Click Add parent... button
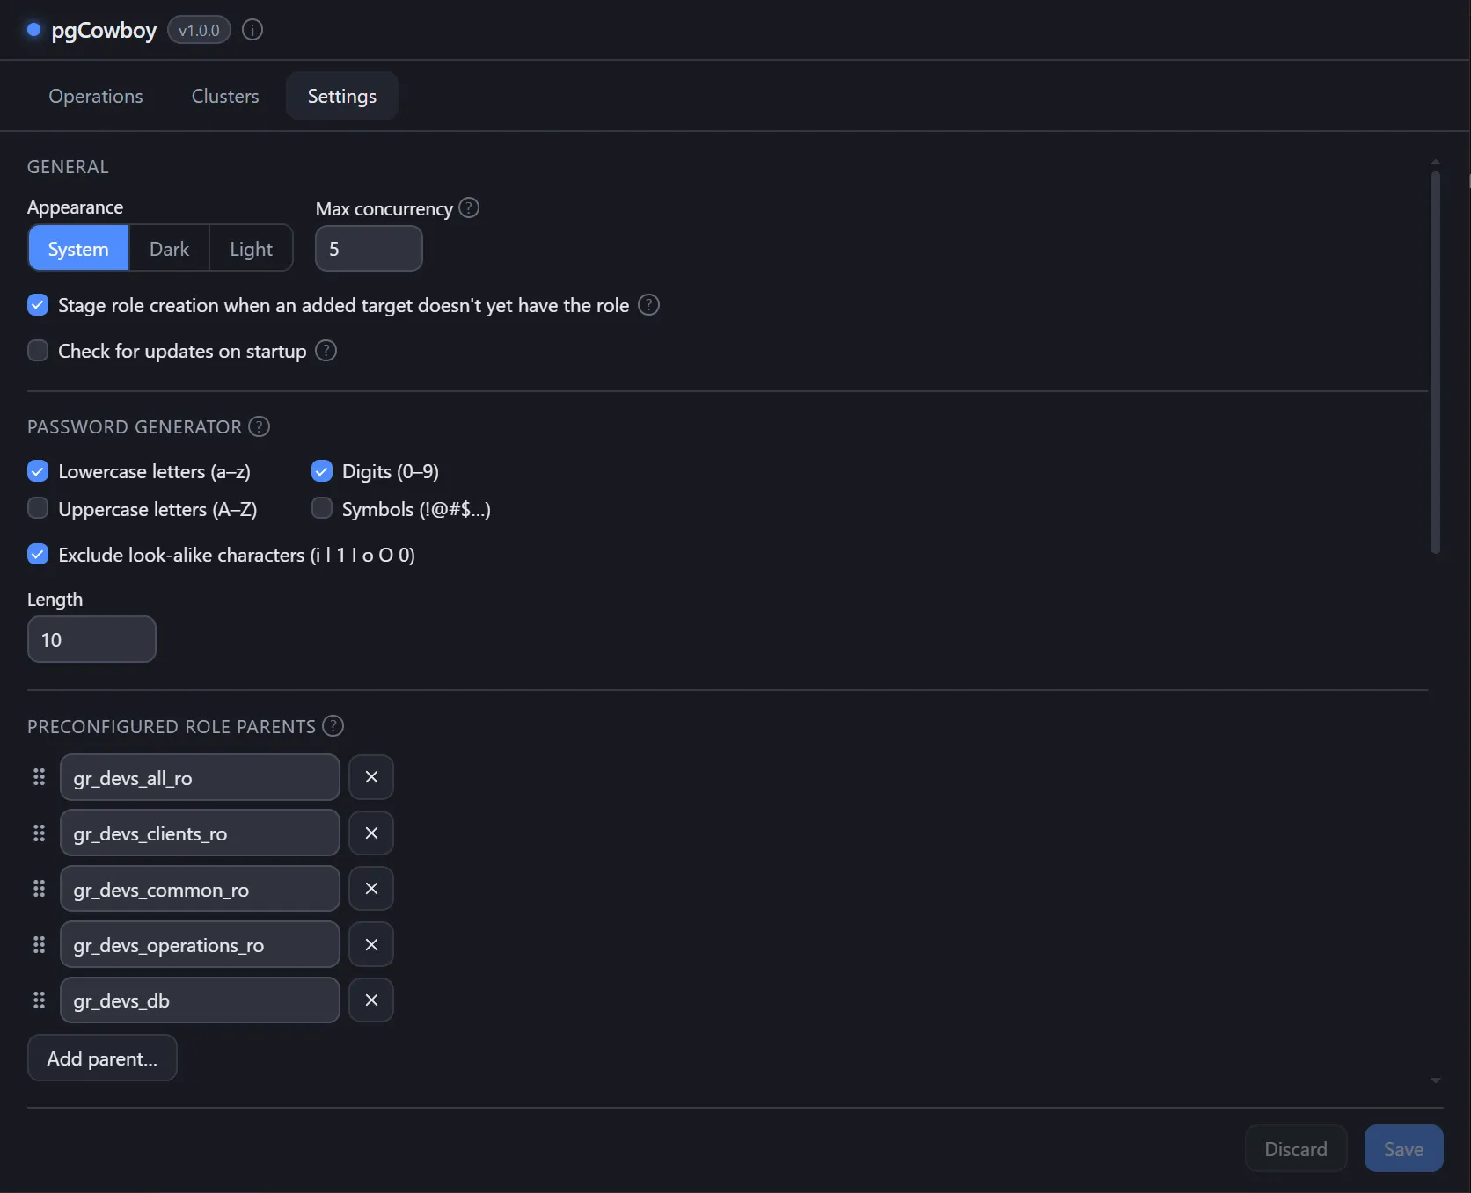Image resolution: width=1471 pixels, height=1193 pixels. 102,1058
